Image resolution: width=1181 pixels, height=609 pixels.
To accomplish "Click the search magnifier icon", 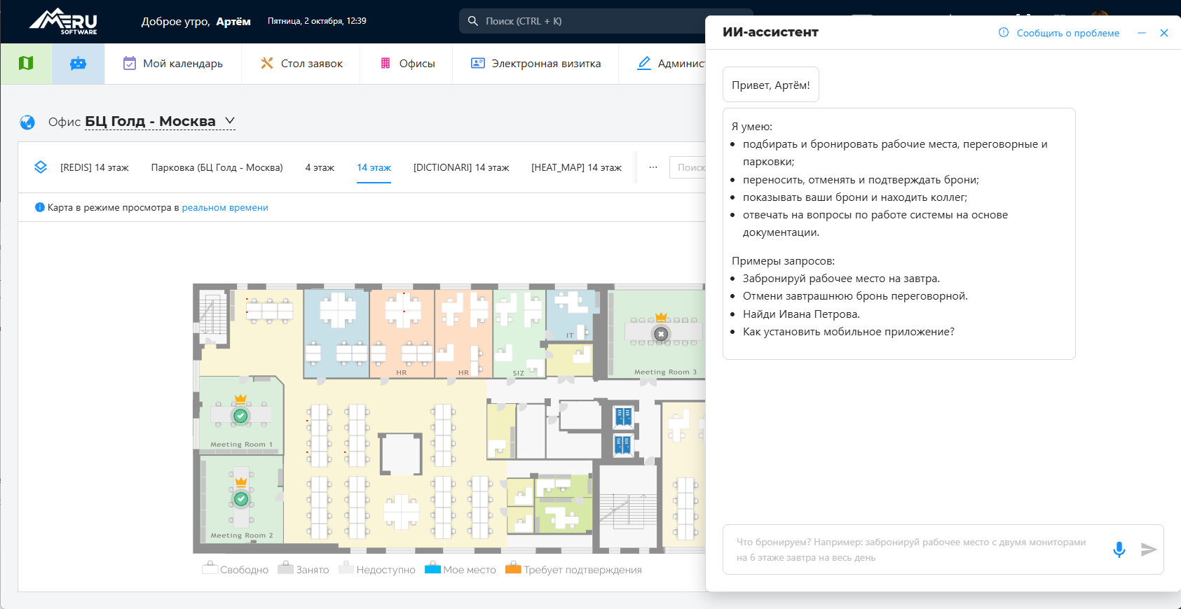I will click(473, 21).
